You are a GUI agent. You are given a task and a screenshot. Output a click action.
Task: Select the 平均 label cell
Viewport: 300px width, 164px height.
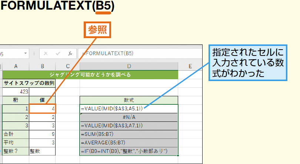coord(16,143)
